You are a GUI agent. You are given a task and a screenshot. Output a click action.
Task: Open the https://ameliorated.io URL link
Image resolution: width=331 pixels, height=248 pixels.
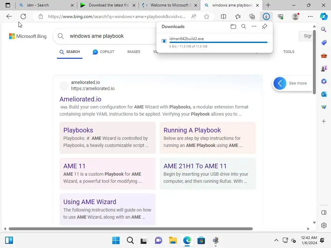point(93,88)
